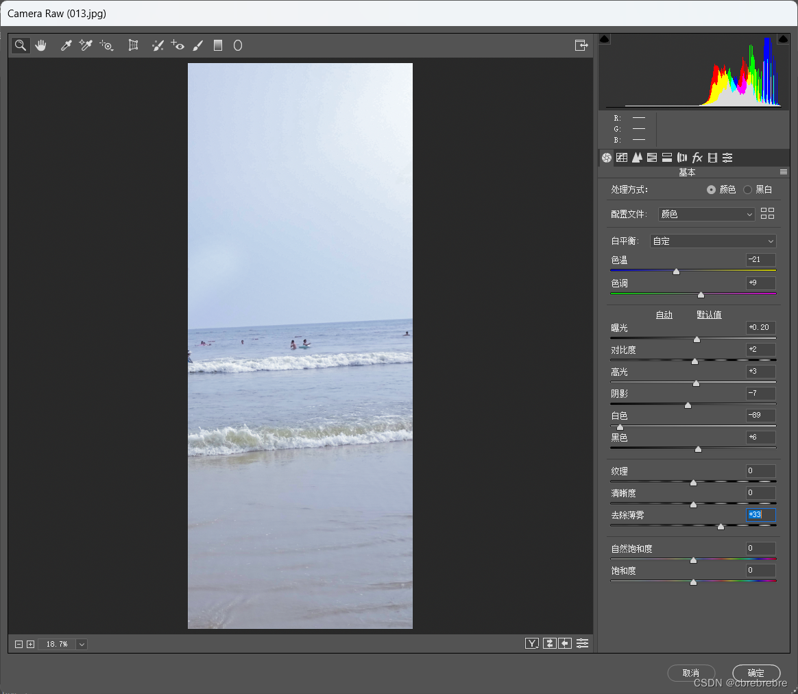Click the 曝光 exposure value field

click(760, 327)
